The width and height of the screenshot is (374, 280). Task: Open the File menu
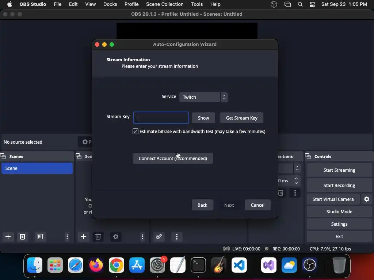[x=57, y=4]
